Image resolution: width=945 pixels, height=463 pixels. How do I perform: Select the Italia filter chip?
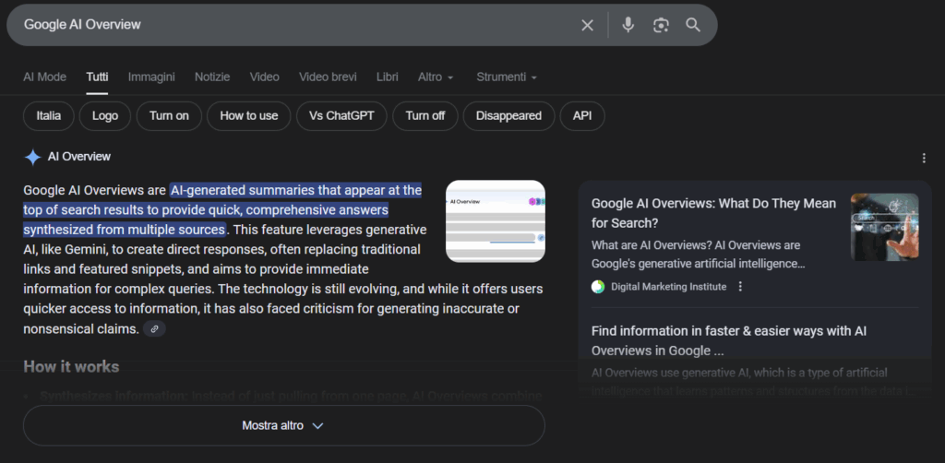[x=49, y=116]
